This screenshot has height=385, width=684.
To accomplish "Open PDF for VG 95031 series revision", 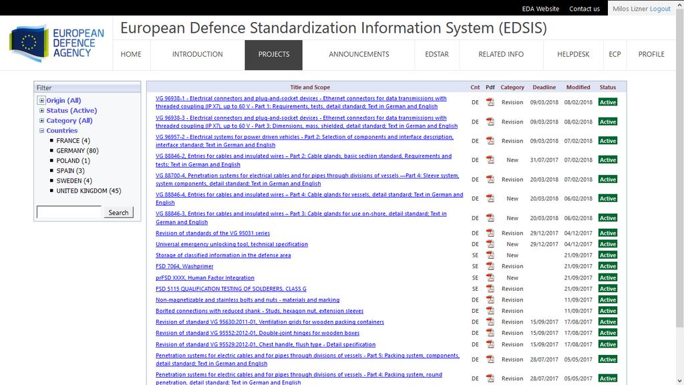I will (490, 233).
